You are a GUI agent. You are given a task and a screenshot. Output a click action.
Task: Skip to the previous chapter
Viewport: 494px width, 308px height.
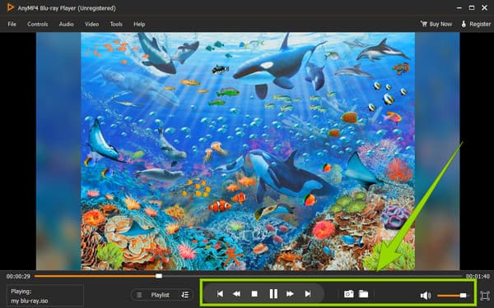point(220,294)
